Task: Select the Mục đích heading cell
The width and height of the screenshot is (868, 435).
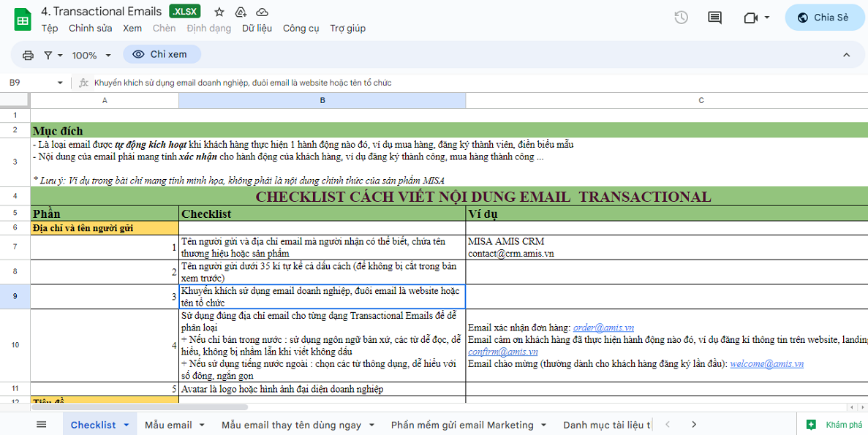Action: click(x=449, y=131)
